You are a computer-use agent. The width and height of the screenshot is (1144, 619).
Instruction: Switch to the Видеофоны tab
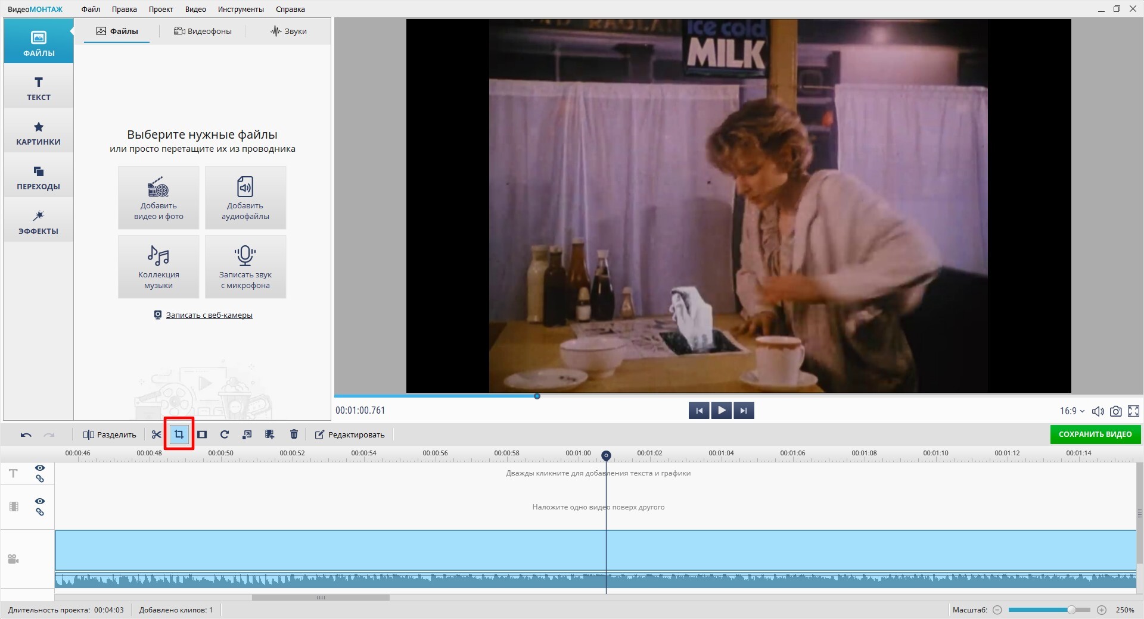click(x=203, y=31)
